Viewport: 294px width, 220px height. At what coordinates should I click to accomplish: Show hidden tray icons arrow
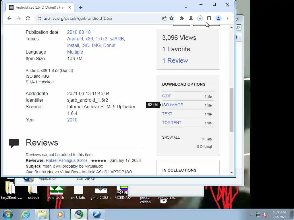coord(251,215)
